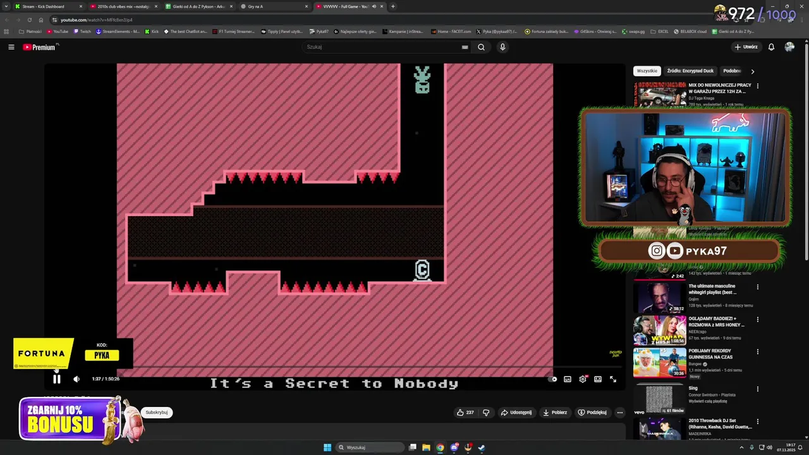
Task: Click the Udostępnij share button
Action: pos(516,413)
